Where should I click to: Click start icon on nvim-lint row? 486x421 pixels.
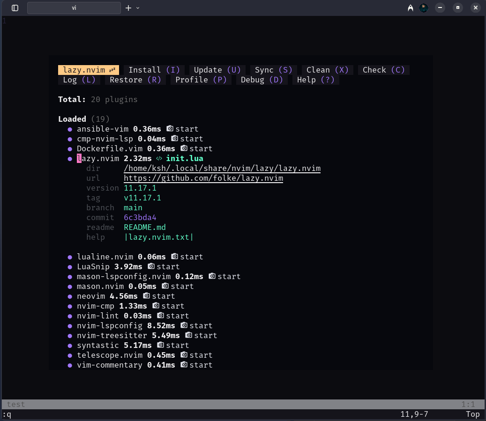[161, 316]
